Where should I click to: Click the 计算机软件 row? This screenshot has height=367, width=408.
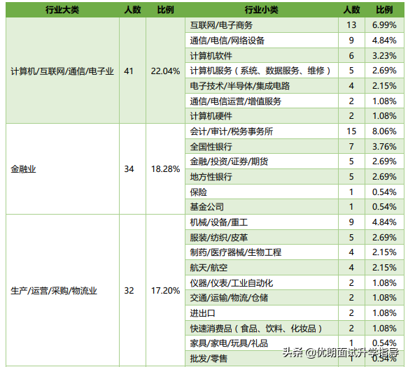pyautogui.click(x=295, y=55)
